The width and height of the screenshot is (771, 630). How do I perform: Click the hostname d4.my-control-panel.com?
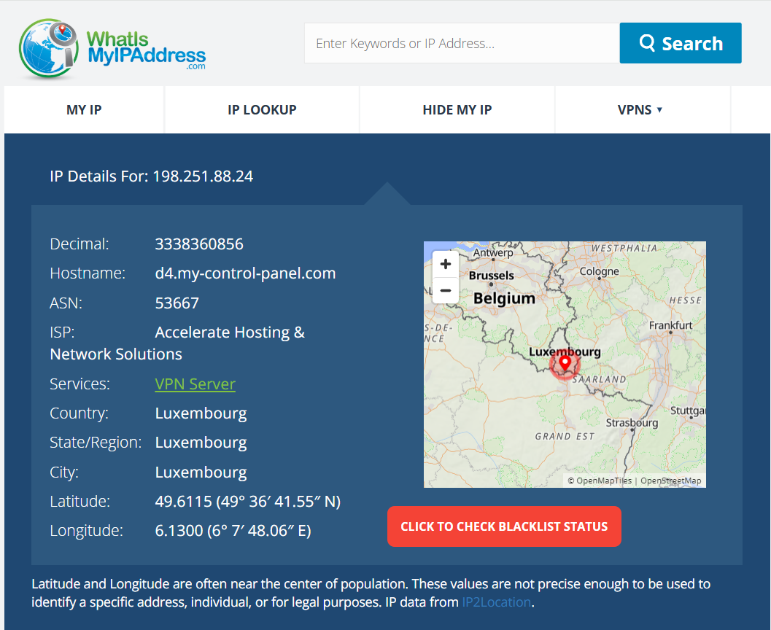click(245, 273)
